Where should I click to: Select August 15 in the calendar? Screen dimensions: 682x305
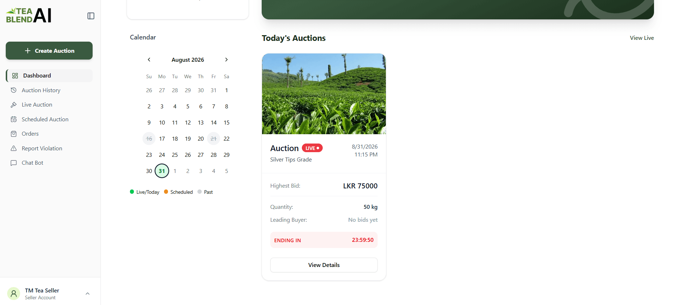click(x=226, y=122)
